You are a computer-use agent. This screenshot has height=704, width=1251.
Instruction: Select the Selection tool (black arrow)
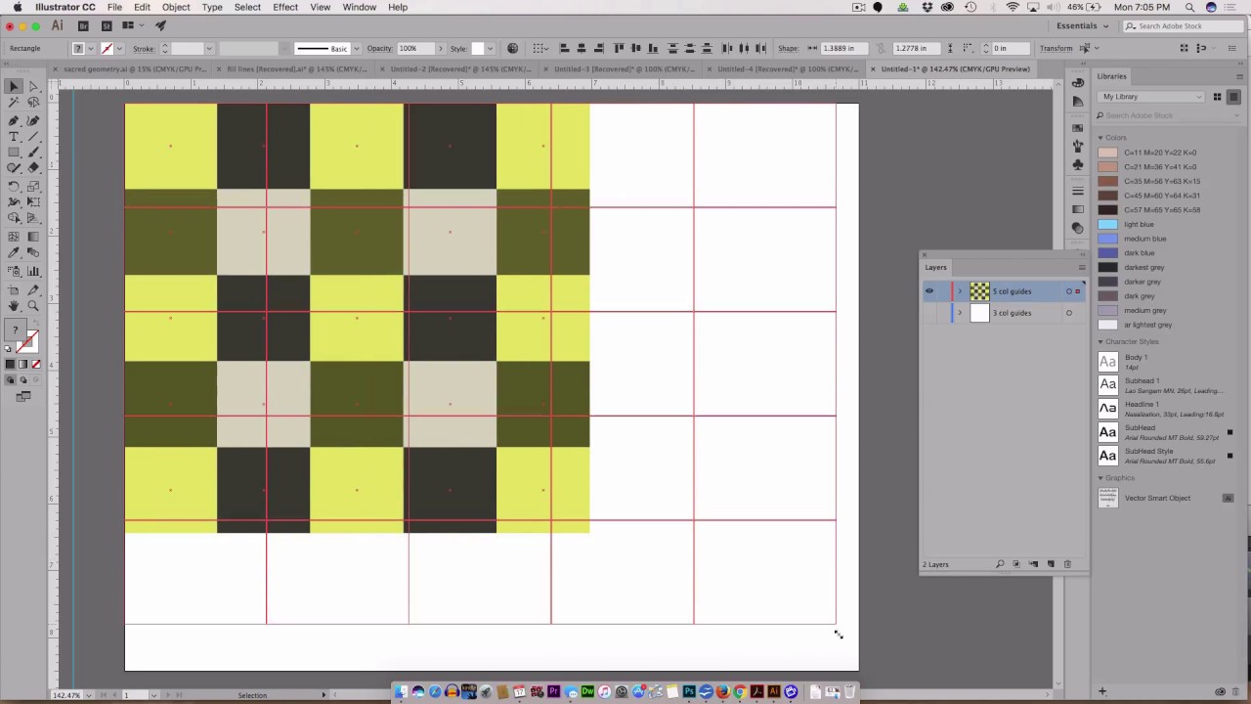14,87
